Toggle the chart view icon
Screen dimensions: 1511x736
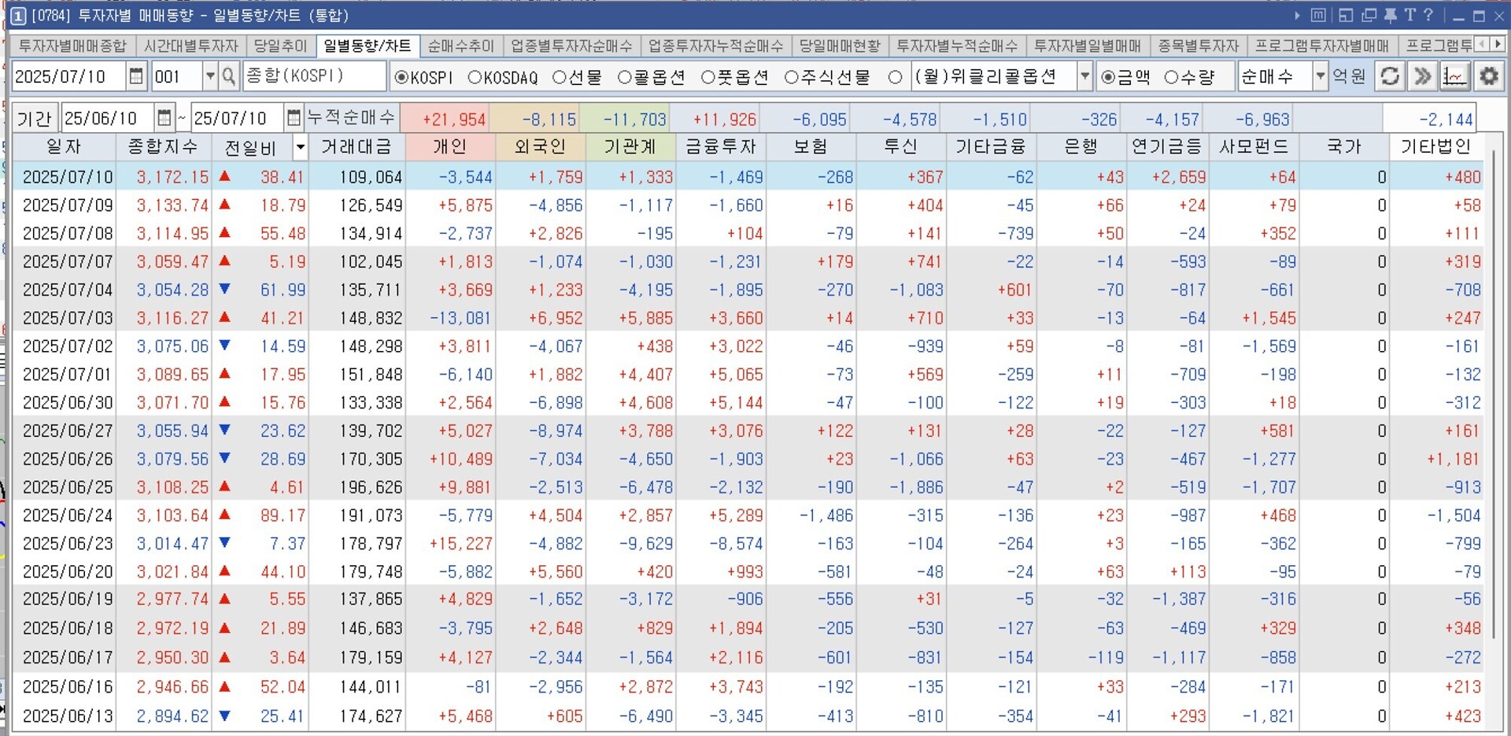[1454, 76]
